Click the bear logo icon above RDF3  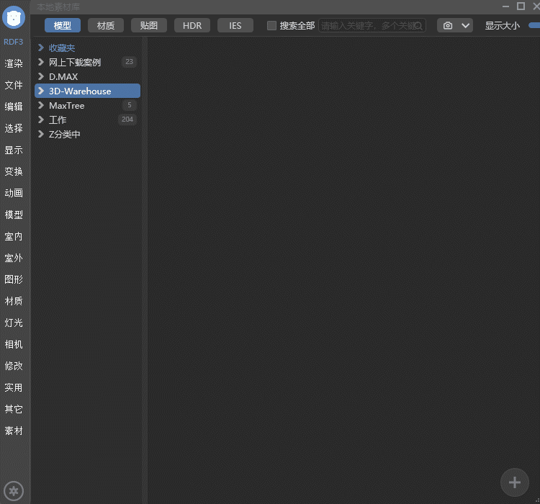tap(14, 17)
